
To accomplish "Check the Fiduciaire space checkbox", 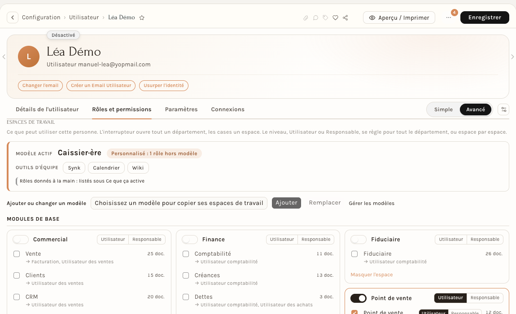I will pos(354,254).
